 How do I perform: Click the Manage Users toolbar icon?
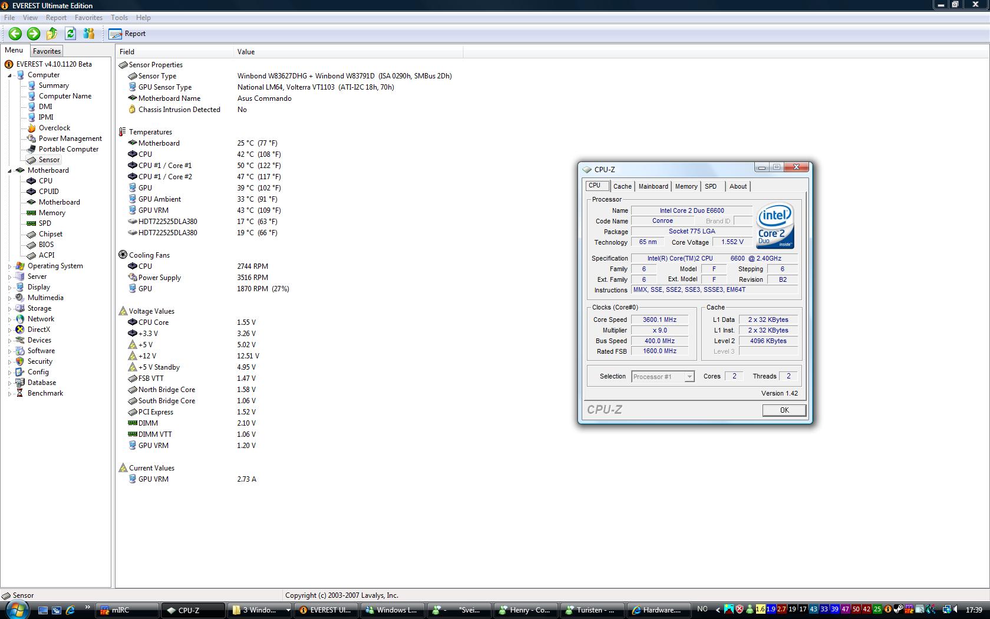(x=89, y=34)
